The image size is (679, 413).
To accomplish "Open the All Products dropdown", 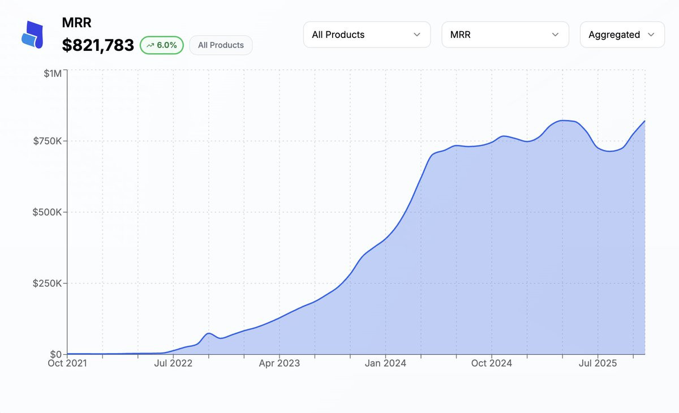I will point(367,35).
